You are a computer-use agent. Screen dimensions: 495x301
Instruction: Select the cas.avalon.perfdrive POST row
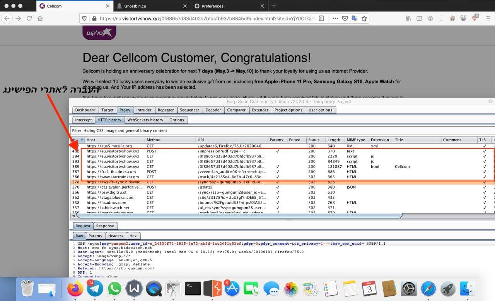point(282,187)
